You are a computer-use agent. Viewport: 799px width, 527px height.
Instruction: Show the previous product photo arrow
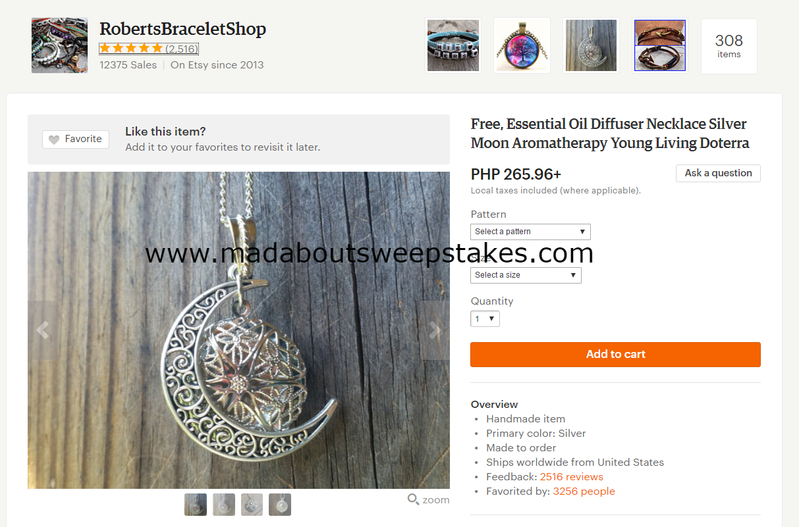click(x=42, y=330)
